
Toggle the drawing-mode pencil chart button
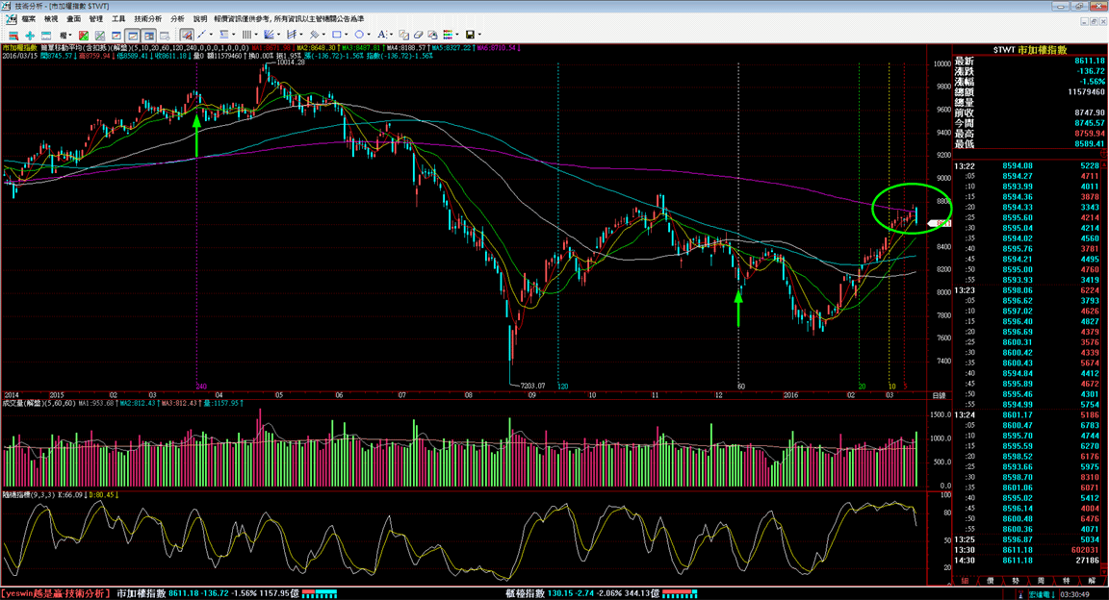pos(187,35)
